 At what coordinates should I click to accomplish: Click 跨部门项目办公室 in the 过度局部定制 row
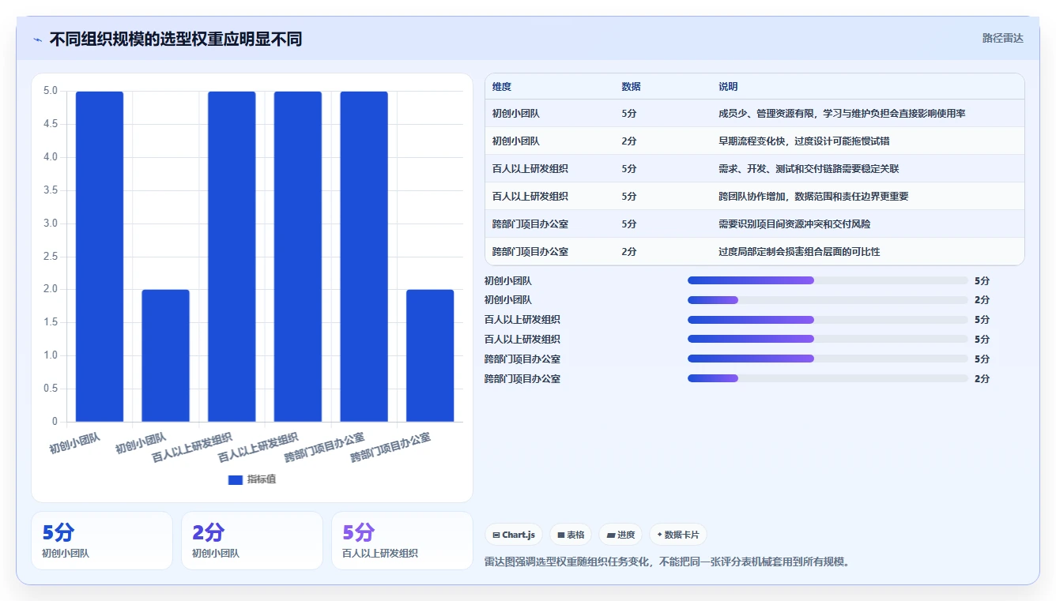coord(530,252)
